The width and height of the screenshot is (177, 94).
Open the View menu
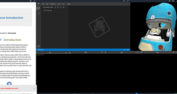tap(59, 4)
